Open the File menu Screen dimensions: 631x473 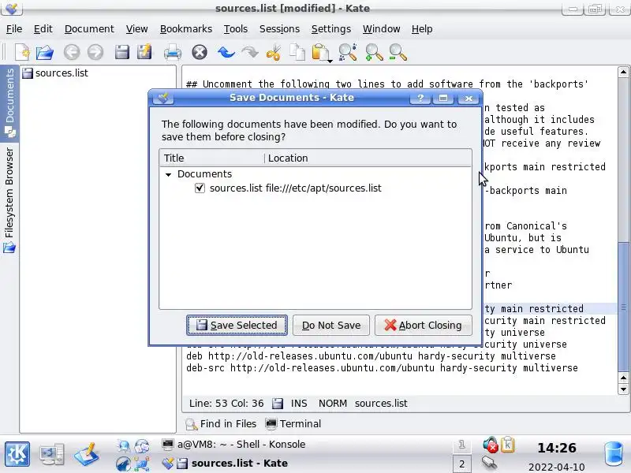(x=14, y=29)
